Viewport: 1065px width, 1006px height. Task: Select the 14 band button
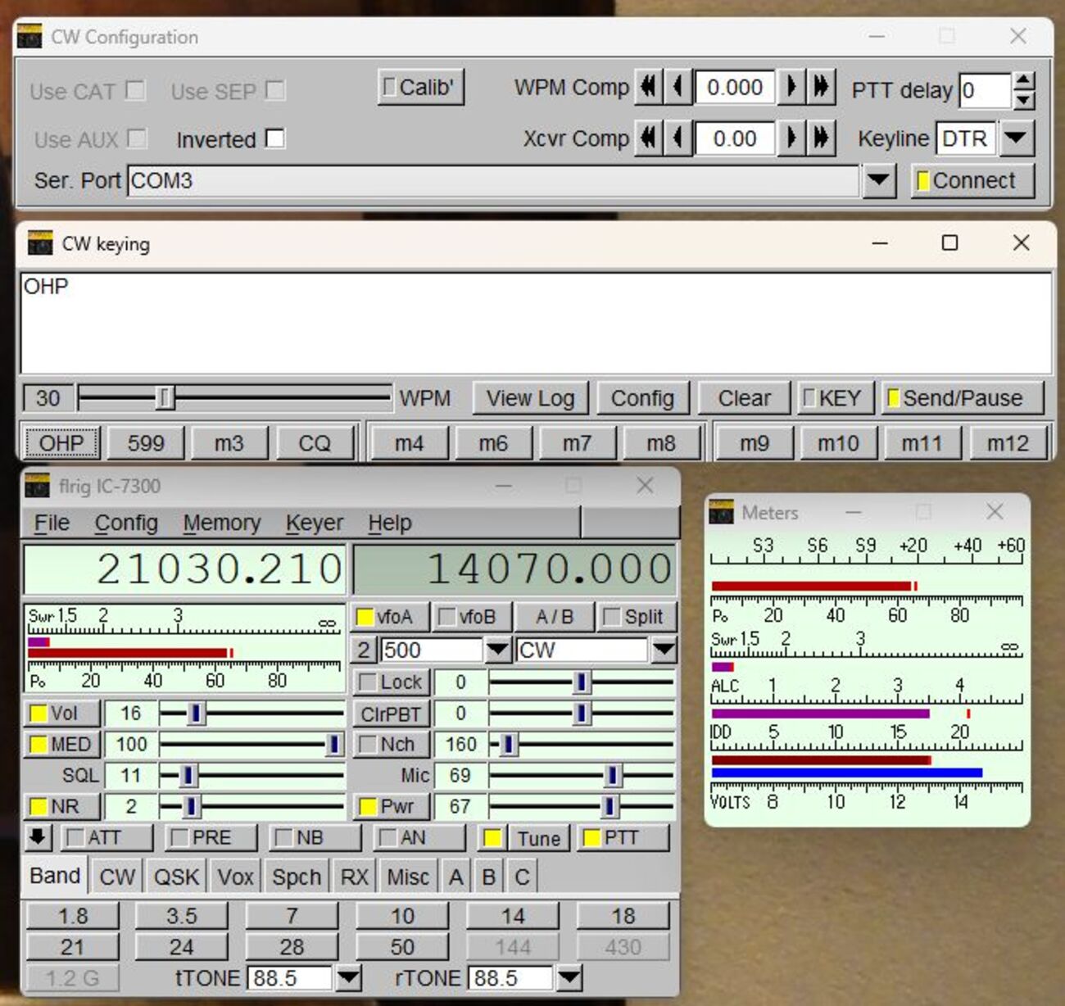pos(513,915)
